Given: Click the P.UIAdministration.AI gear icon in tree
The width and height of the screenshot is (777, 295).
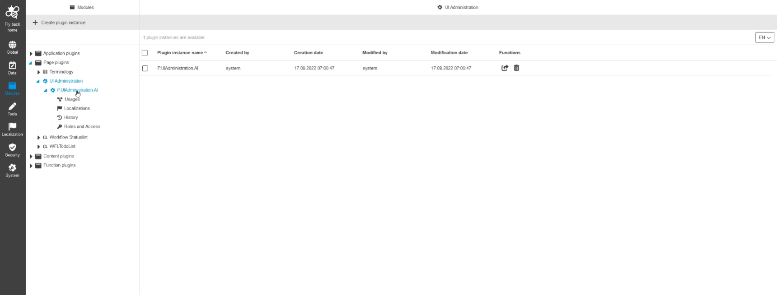Looking at the screenshot, I should pos(52,90).
